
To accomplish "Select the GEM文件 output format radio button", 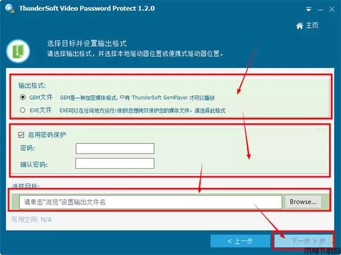I will pos(23,97).
